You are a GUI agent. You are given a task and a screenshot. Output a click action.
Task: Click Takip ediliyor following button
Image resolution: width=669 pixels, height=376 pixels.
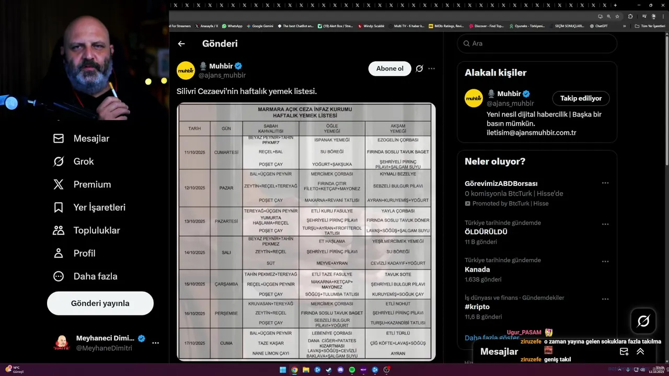581,98
